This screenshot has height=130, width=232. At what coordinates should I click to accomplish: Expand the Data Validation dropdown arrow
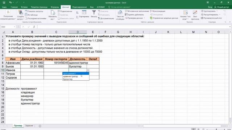click(144, 18)
